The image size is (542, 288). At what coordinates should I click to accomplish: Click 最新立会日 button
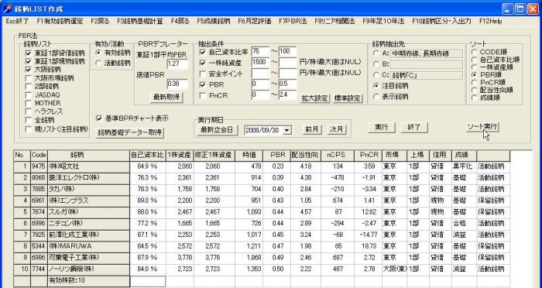tap(217, 130)
